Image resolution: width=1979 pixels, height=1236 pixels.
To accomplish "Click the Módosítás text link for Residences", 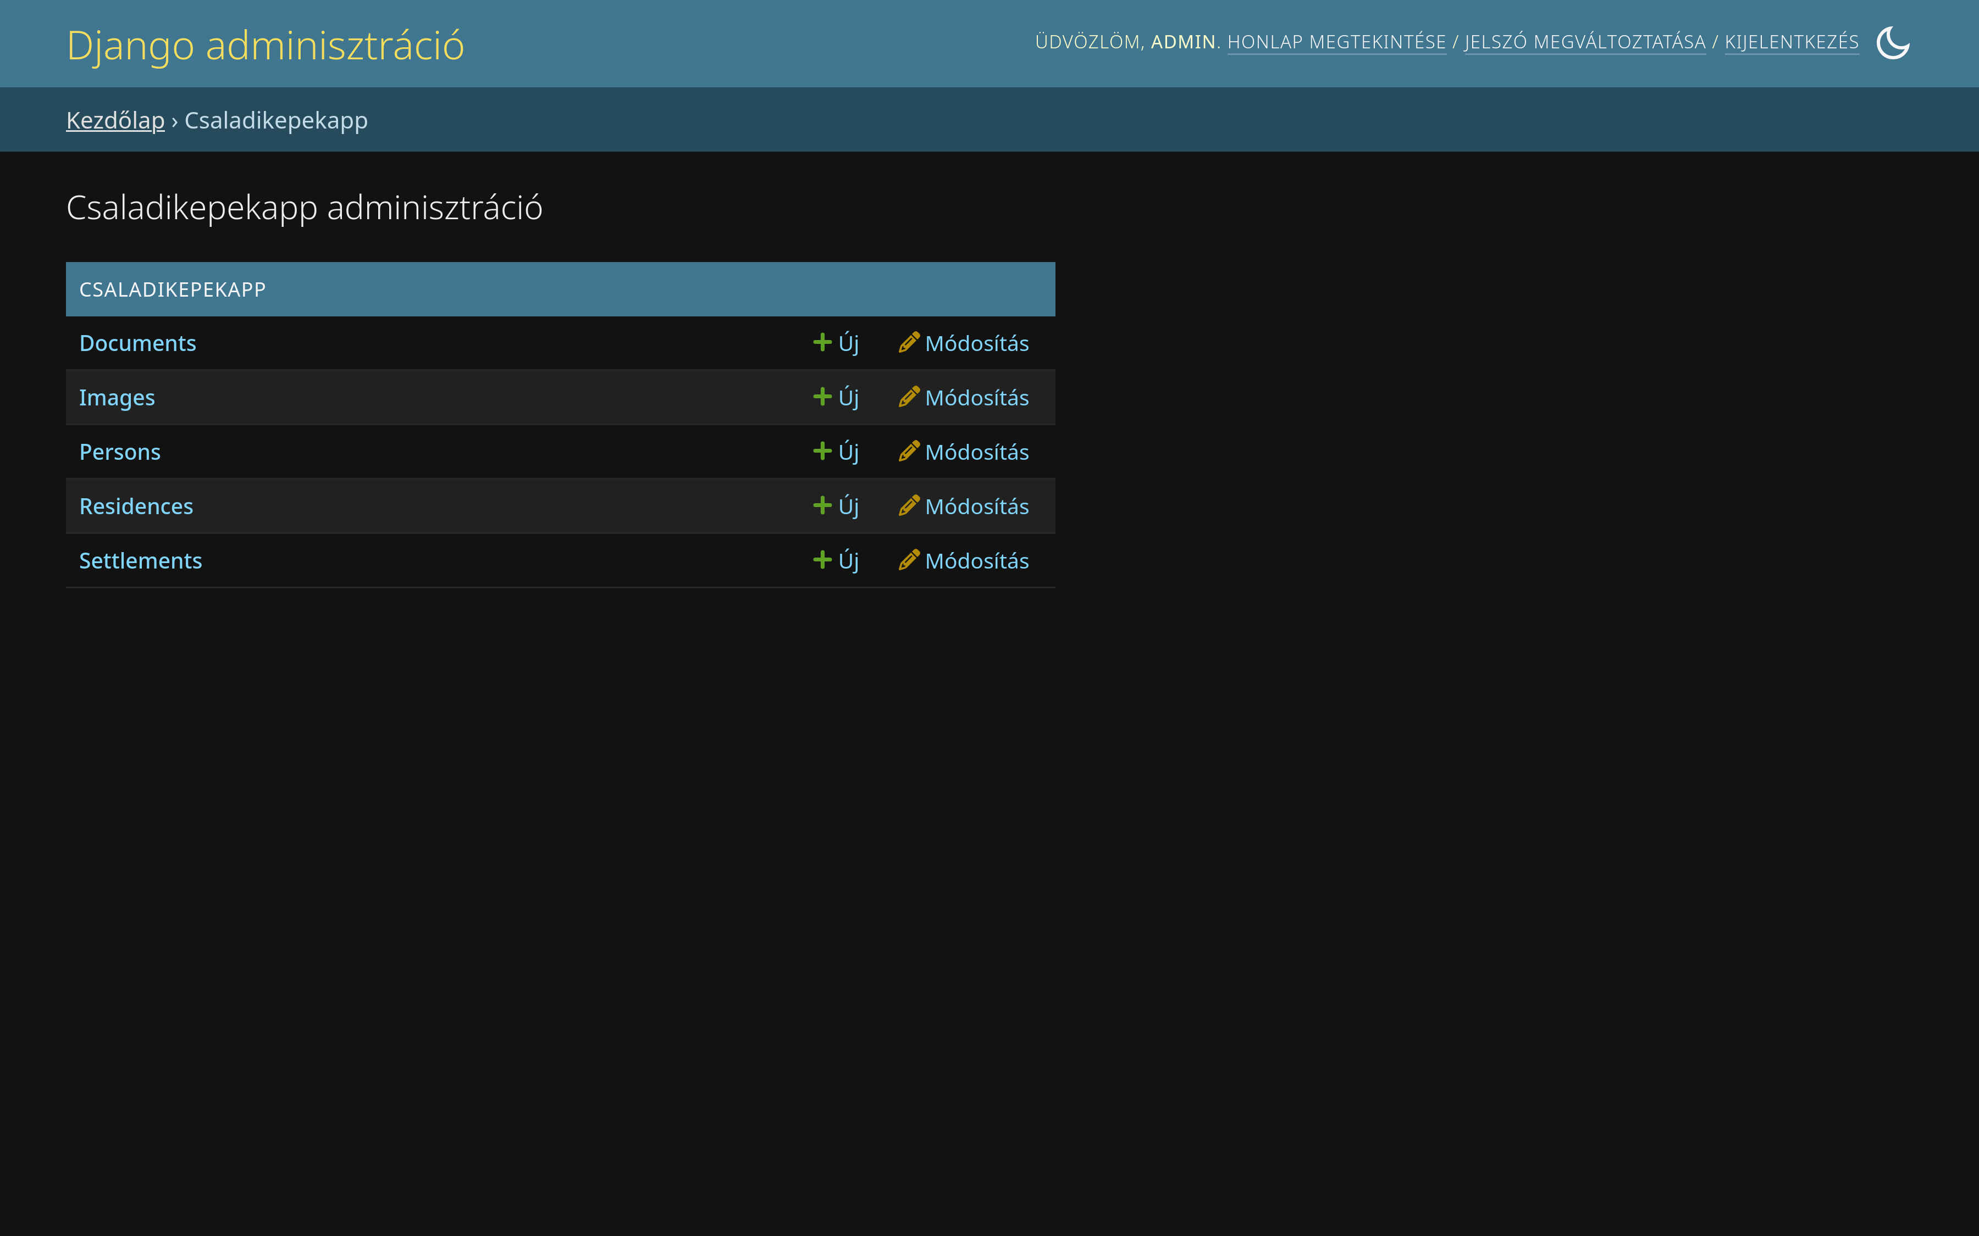I will [x=976, y=507].
